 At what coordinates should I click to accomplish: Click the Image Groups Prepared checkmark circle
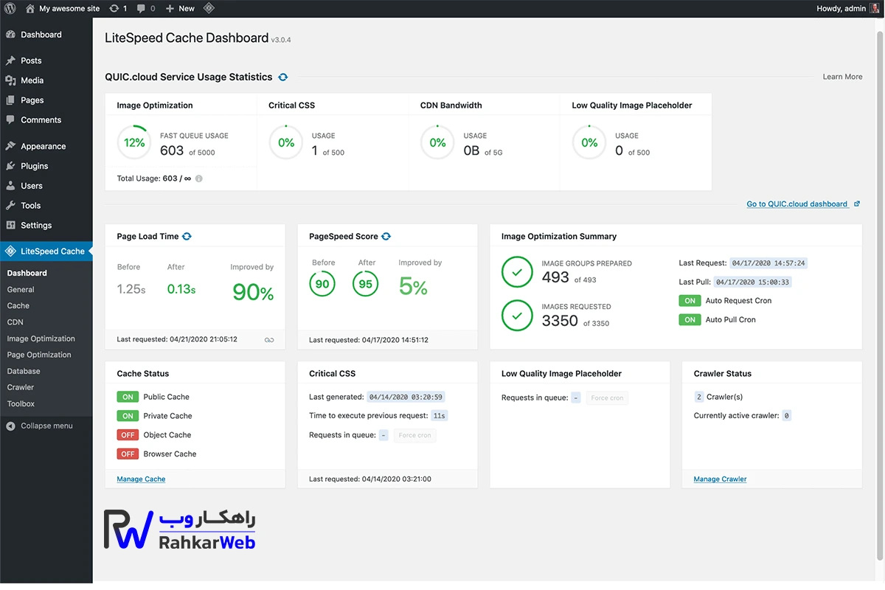coord(517,272)
